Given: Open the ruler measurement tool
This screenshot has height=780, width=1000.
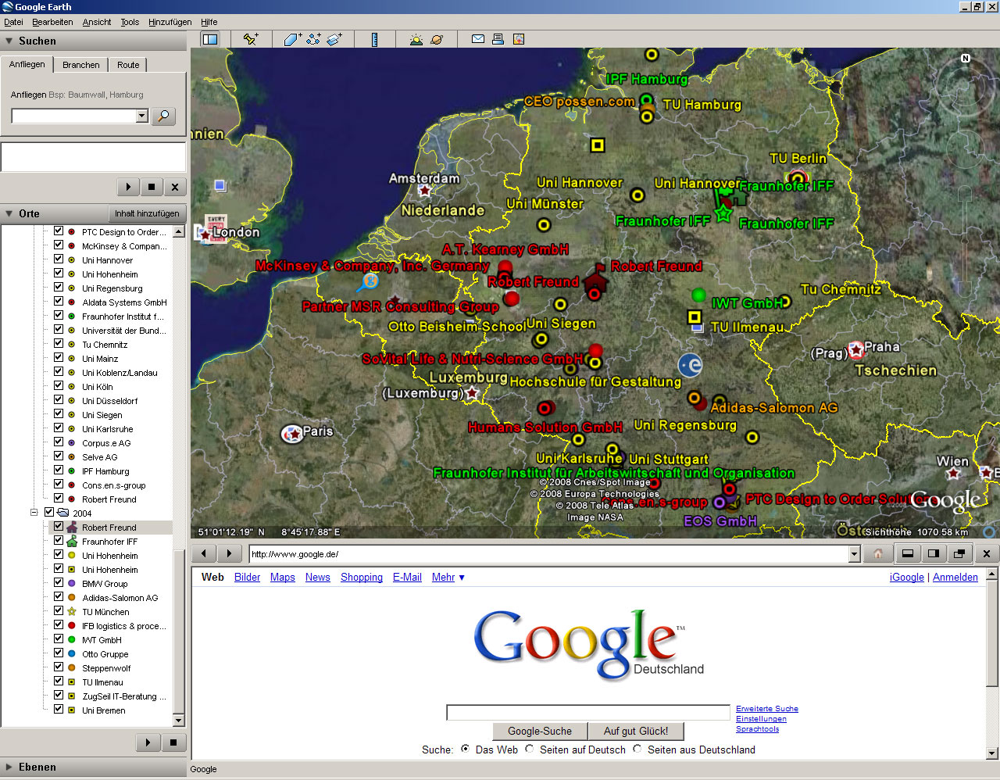Looking at the screenshot, I should [x=374, y=39].
